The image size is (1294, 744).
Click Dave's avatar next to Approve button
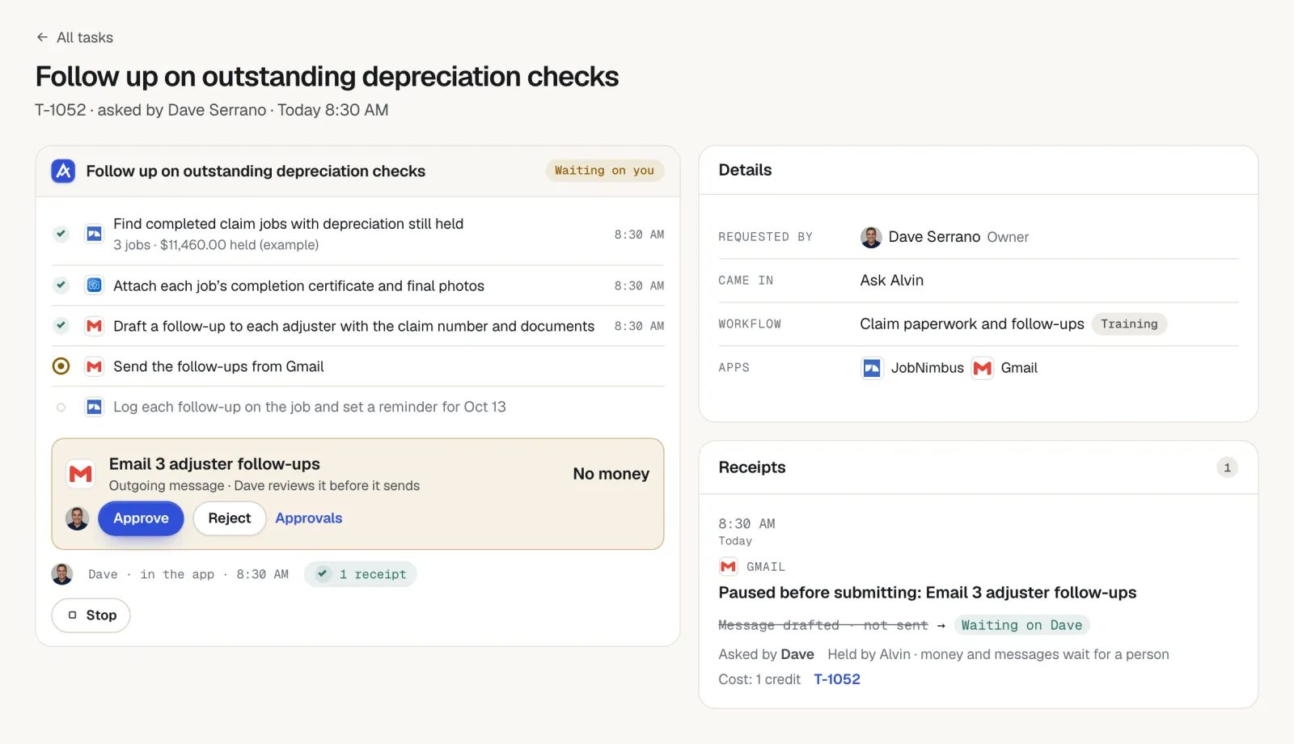(78, 518)
